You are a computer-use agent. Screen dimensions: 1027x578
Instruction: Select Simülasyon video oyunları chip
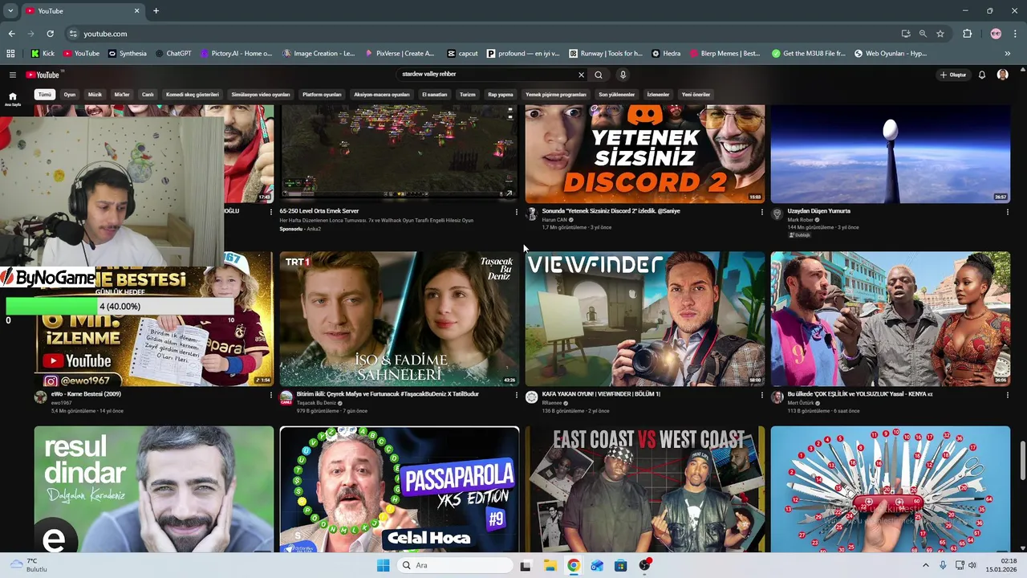(x=261, y=95)
